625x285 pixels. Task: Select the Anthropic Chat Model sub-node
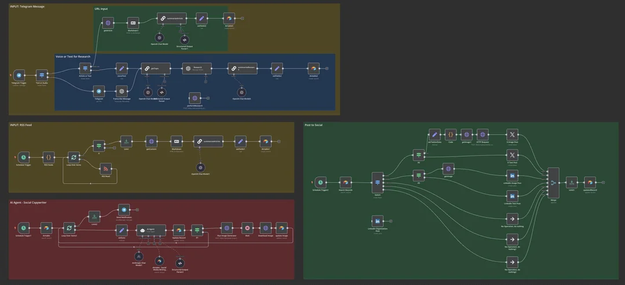click(x=138, y=257)
